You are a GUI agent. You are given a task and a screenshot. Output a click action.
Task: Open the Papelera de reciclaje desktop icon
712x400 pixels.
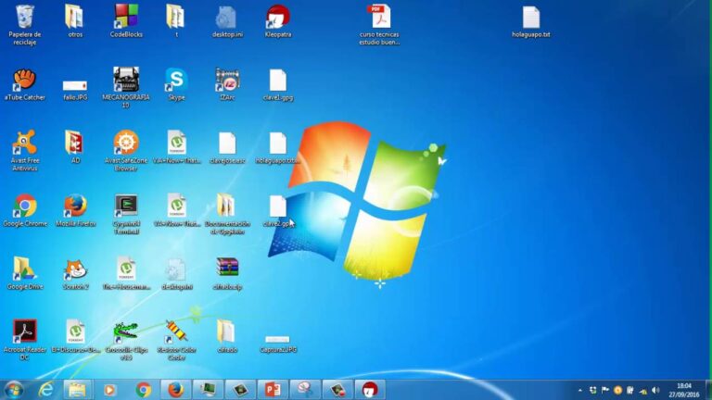(x=24, y=24)
